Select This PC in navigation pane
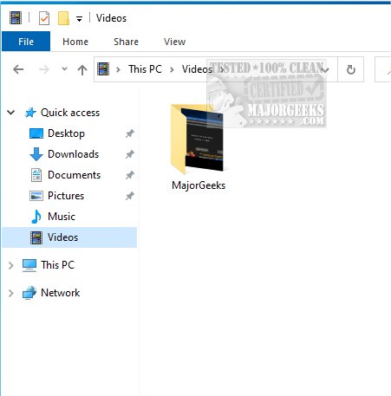The height and width of the screenshot is (396, 391). pos(57,265)
